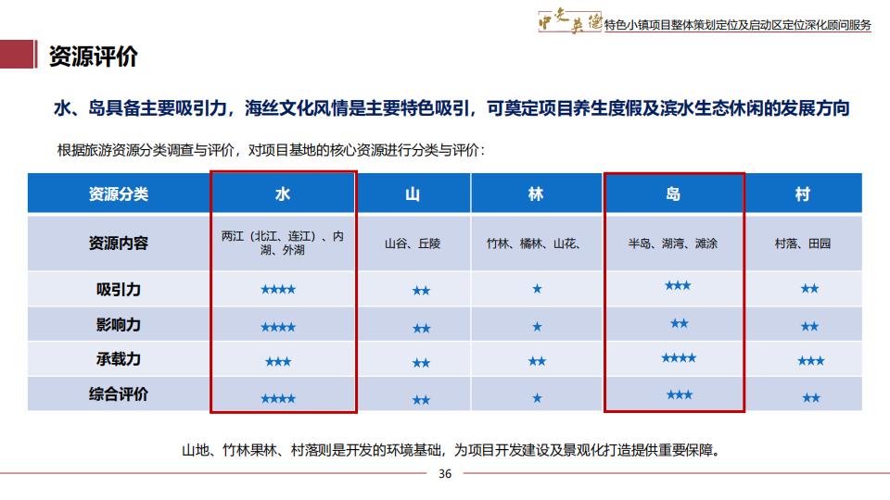Image resolution: width=890 pixels, height=500 pixels.
Task: Click 林 column 承载力 two-star rating
Action: click(537, 361)
